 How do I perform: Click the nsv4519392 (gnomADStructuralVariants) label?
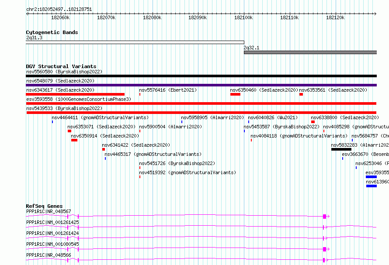188,172
